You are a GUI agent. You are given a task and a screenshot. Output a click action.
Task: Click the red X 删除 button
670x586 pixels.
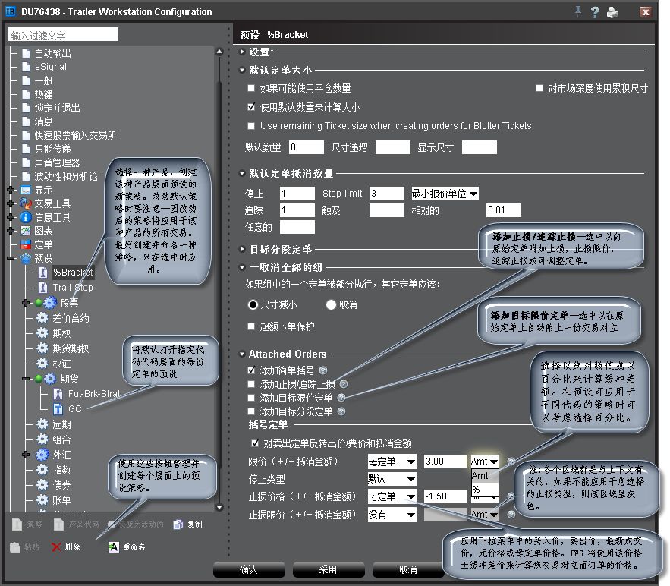pyautogui.click(x=65, y=547)
